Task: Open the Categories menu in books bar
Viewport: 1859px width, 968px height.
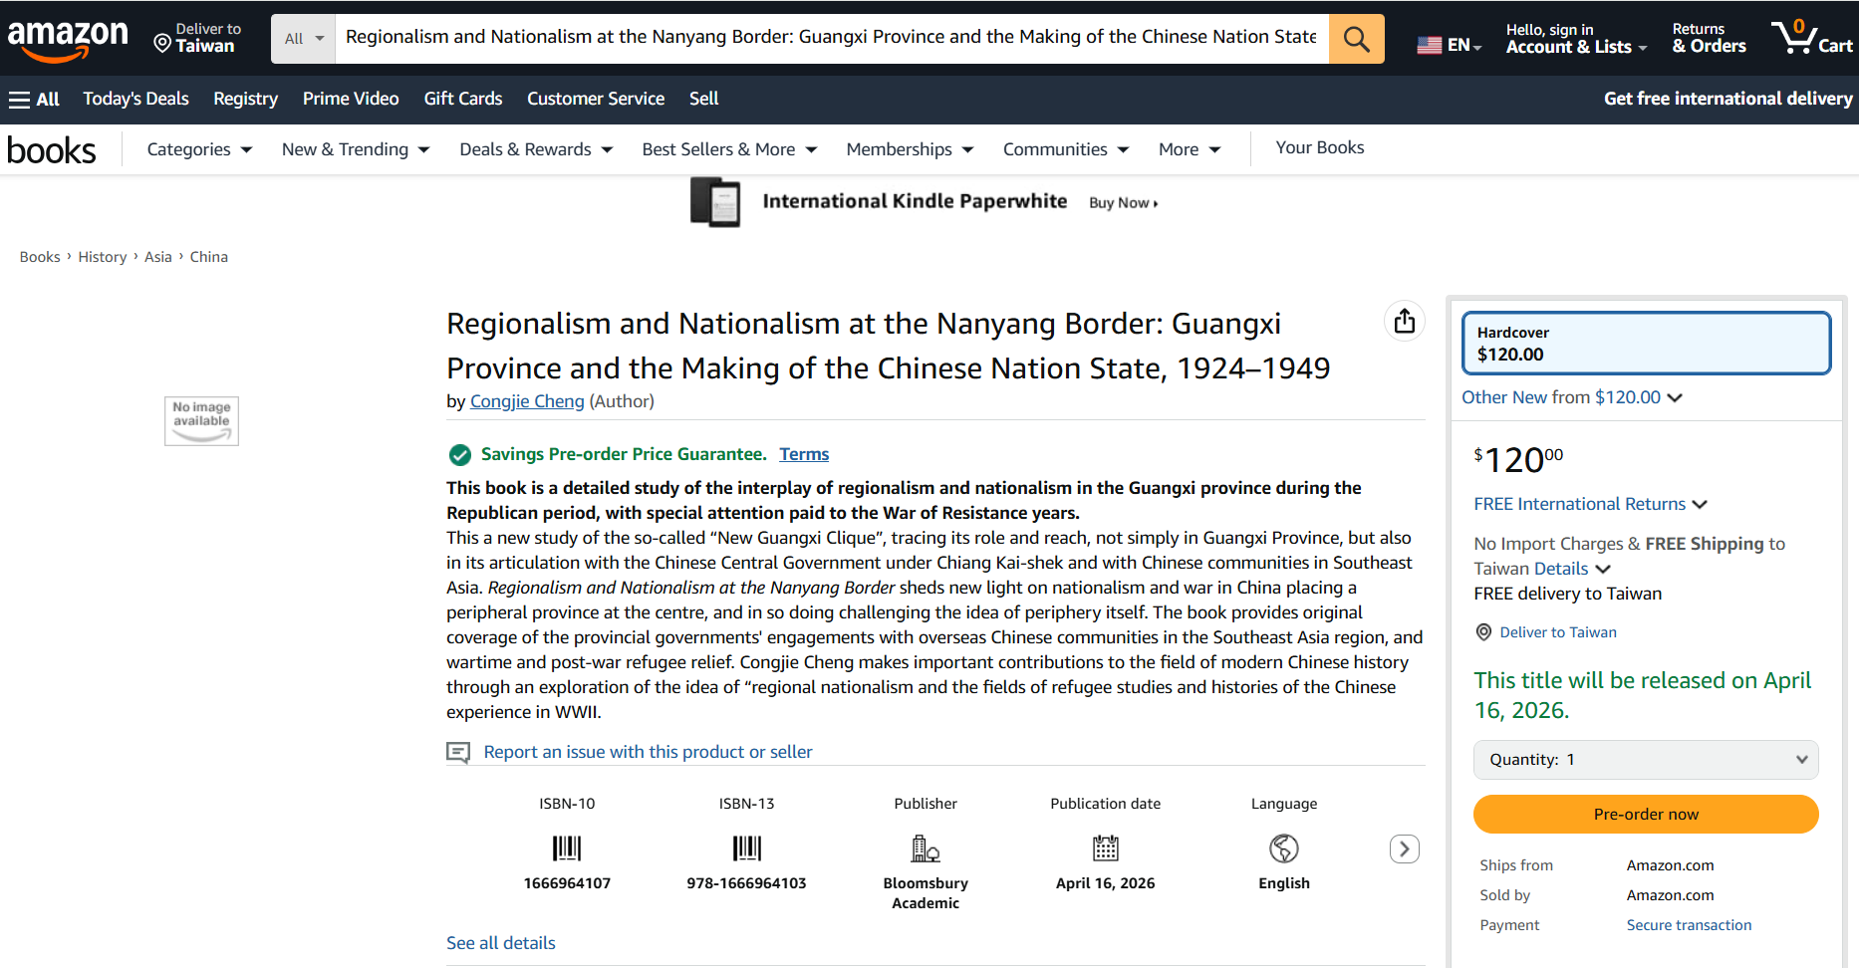Action: pos(199,149)
